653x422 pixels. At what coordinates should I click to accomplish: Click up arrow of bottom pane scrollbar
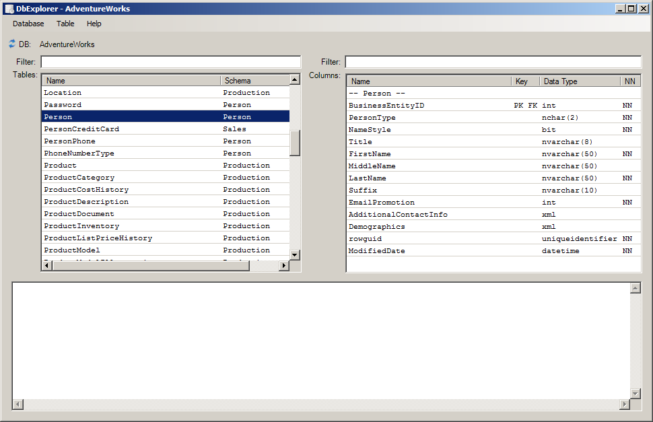click(x=635, y=288)
